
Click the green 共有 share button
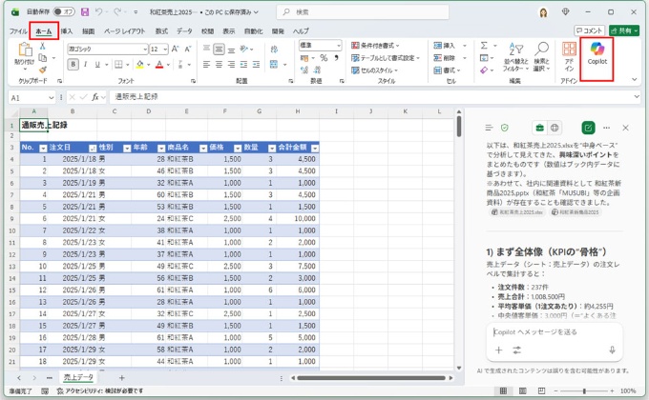click(624, 30)
